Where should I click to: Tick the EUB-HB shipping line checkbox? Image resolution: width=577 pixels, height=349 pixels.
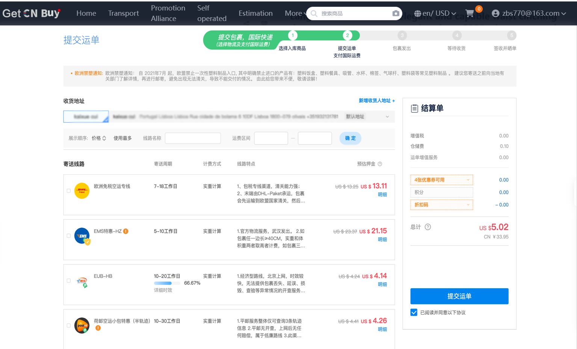point(69,281)
